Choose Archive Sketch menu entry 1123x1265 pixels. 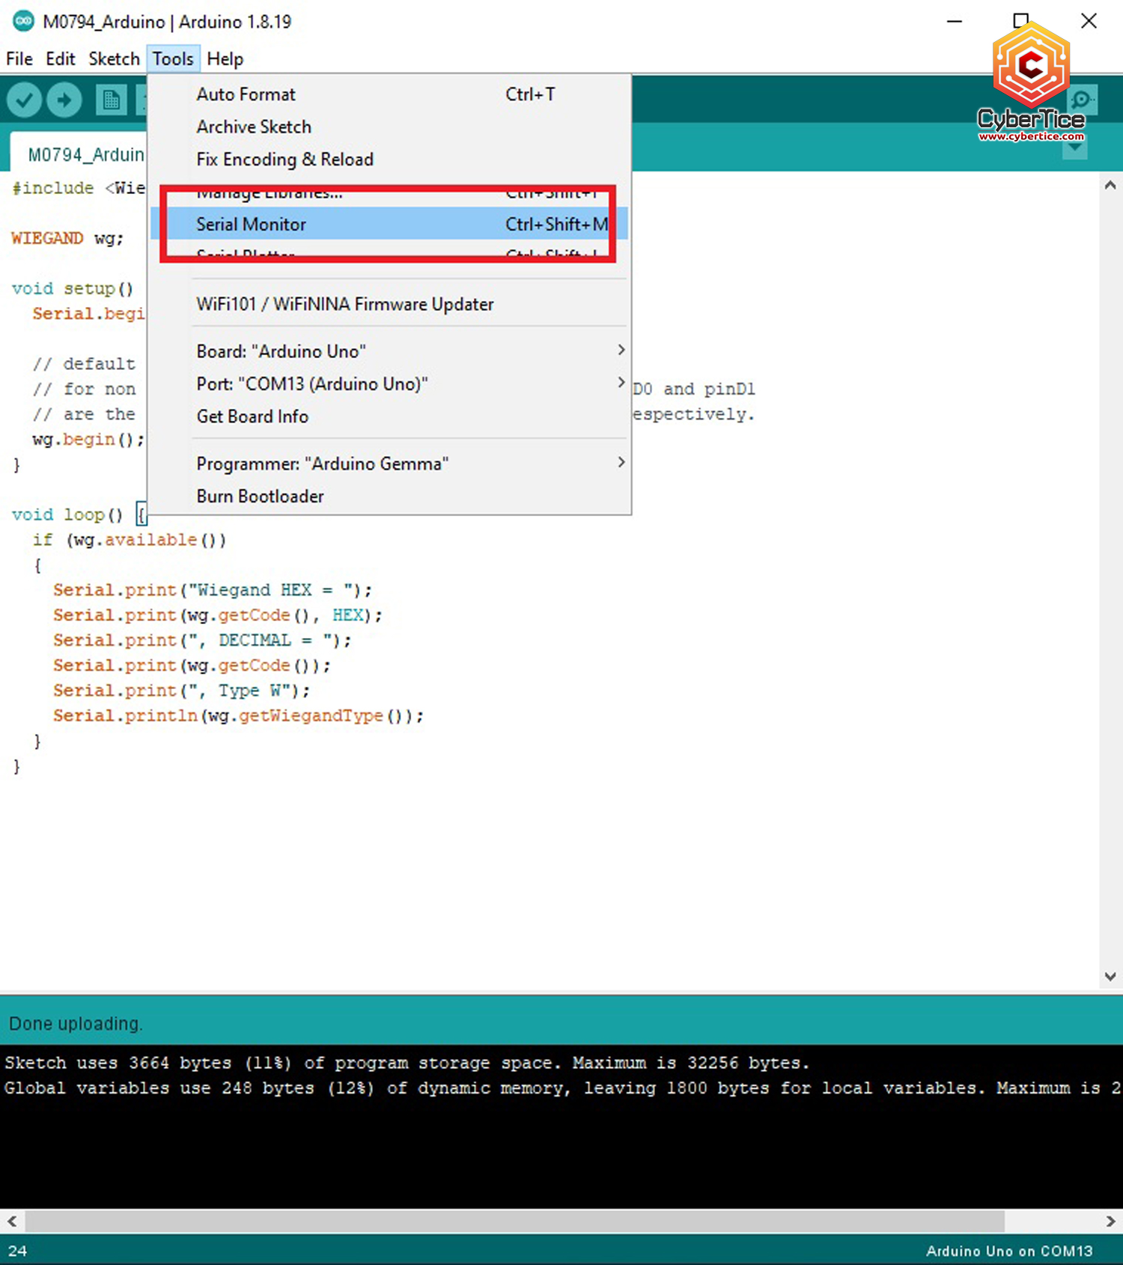pyautogui.click(x=389, y=127)
